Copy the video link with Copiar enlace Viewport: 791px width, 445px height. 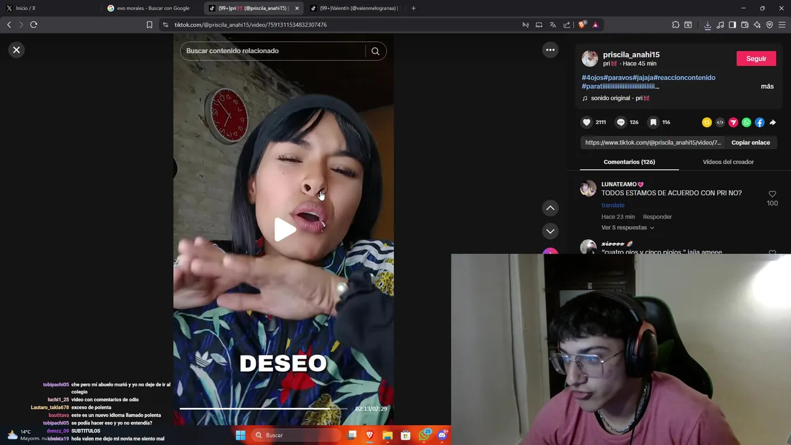click(x=751, y=142)
